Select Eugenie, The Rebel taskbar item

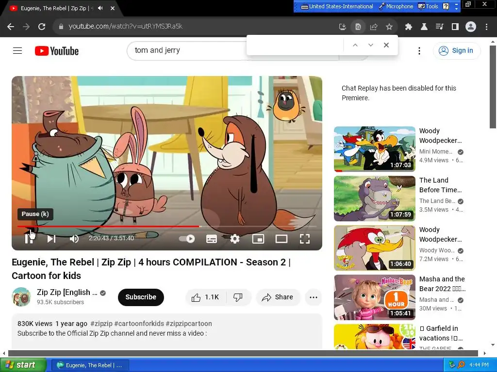pos(90,365)
